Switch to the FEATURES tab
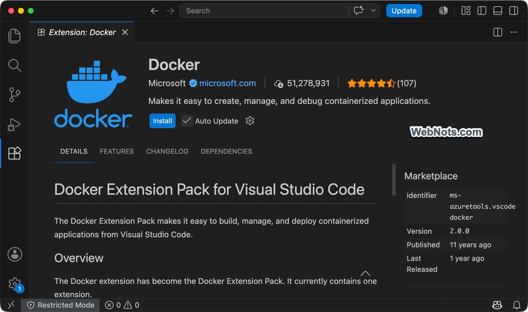The height and width of the screenshot is (312, 528). tap(117, 151)
